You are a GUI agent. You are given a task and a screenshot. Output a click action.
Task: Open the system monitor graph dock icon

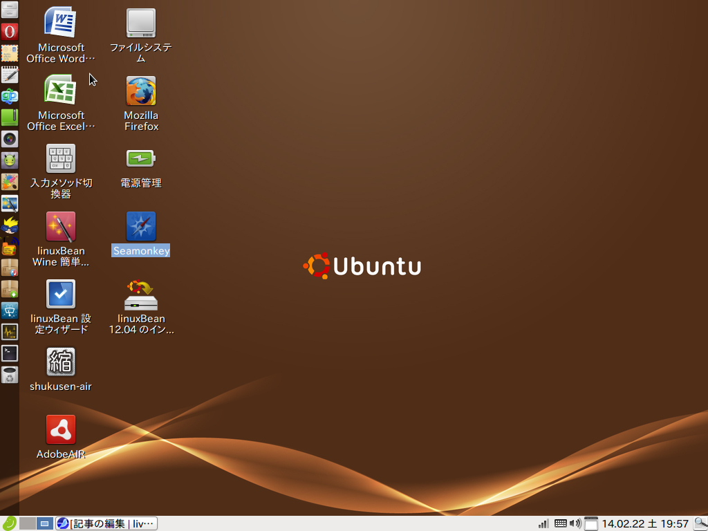pos(10,333)
